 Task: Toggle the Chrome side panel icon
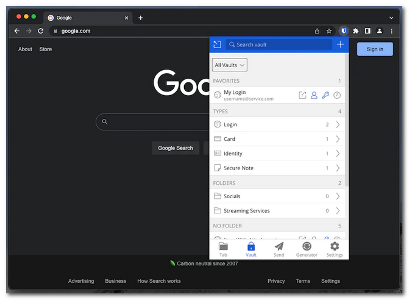click(368, 31)
